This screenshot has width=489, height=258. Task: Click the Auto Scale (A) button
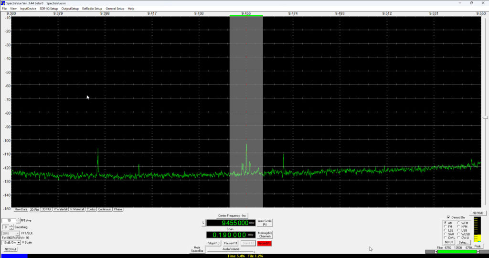pos(265,223)
